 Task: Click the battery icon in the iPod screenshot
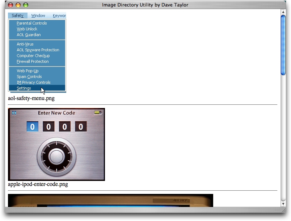pyautogui.click(x=98, y=113)
